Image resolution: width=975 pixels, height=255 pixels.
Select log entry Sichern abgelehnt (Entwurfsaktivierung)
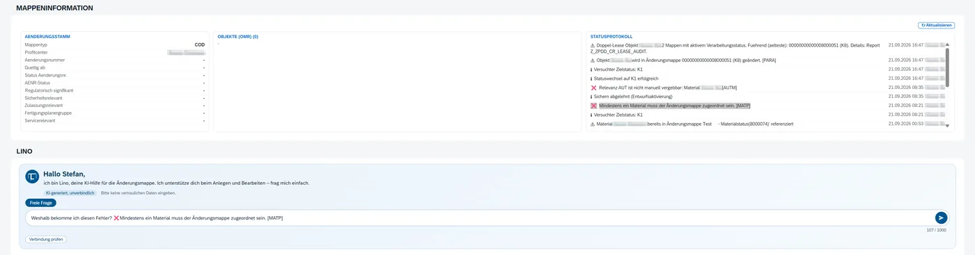632,97
